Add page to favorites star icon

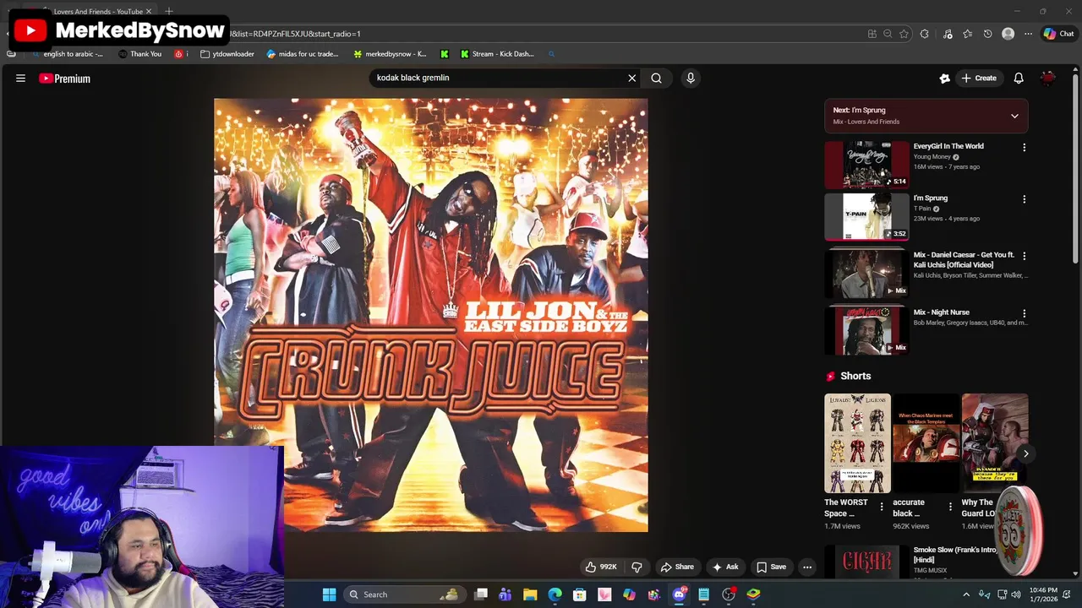click(904, 34)
